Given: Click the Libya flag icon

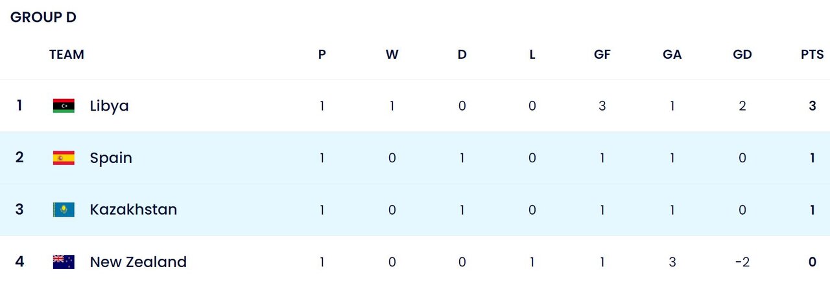Looking at the screenshot, I should (x=64, y=105).
